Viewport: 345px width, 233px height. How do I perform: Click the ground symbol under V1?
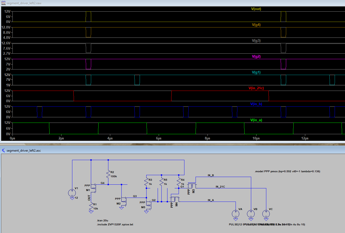72,198
